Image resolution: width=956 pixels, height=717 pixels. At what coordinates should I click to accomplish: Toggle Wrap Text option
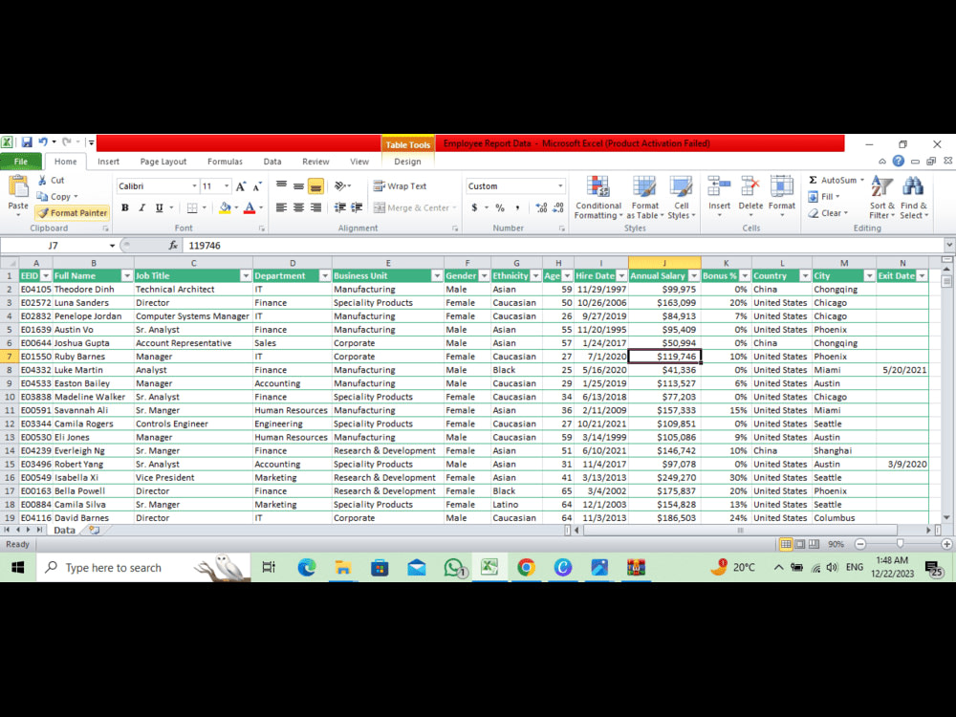point(400,186)
